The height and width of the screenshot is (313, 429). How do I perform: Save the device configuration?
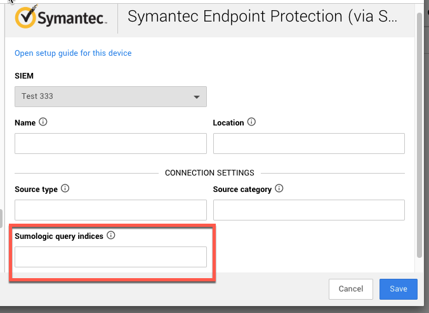coord(399,289)
